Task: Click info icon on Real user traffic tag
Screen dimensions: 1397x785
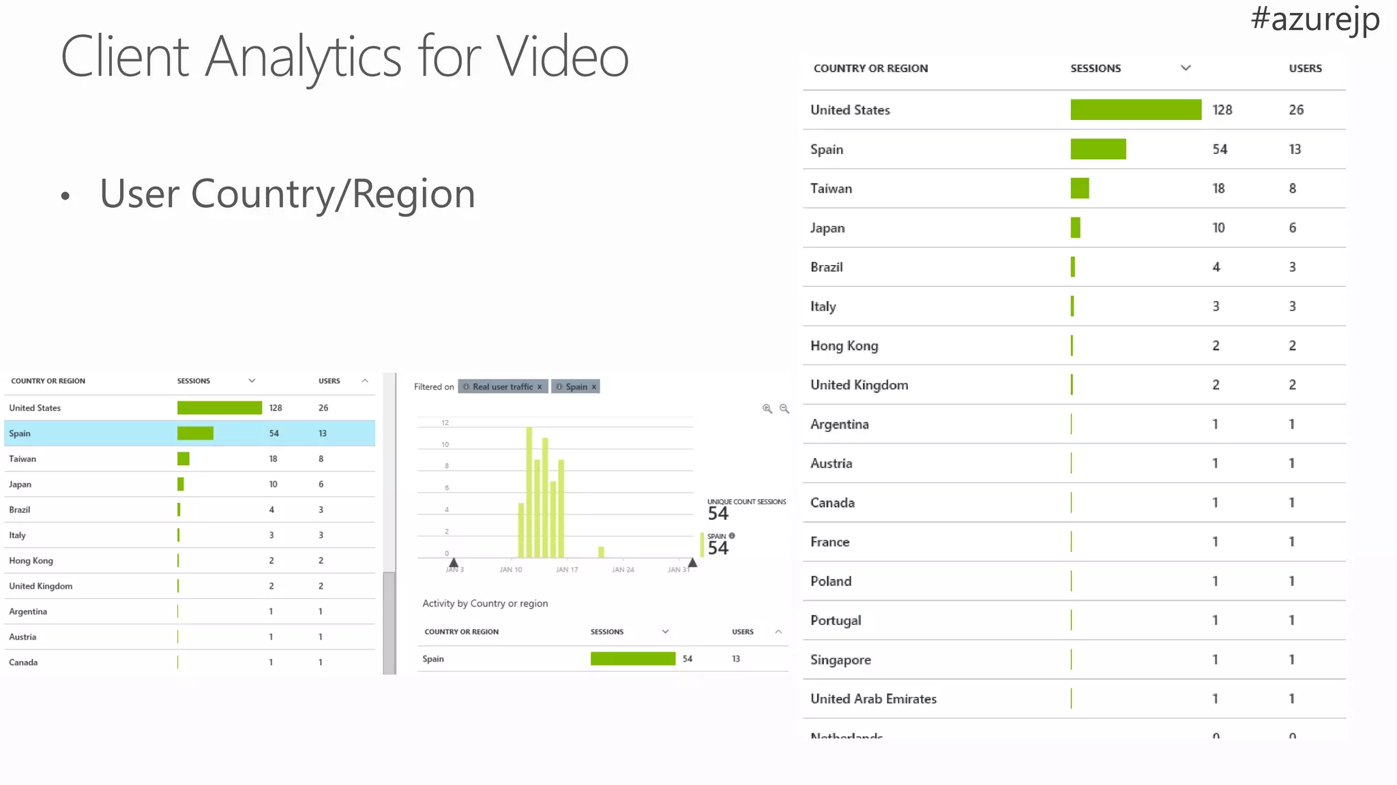Action: pos(466,387)
